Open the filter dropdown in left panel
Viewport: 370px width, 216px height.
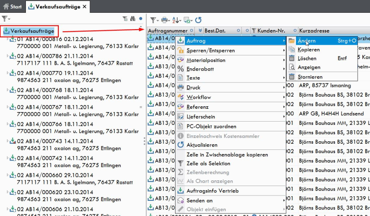click(6, 18)
